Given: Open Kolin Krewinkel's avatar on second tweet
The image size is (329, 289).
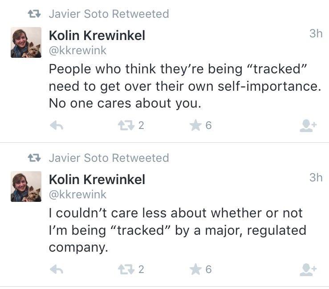Looking at the screenshot, I should click(26, 187).
